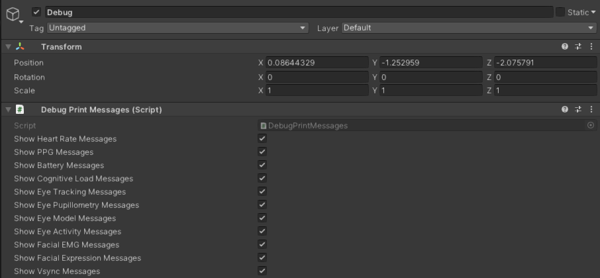The image size is (600, 278).
Task: Open the Tag dropdown showing Untagged
Action: tap(177, 28)
